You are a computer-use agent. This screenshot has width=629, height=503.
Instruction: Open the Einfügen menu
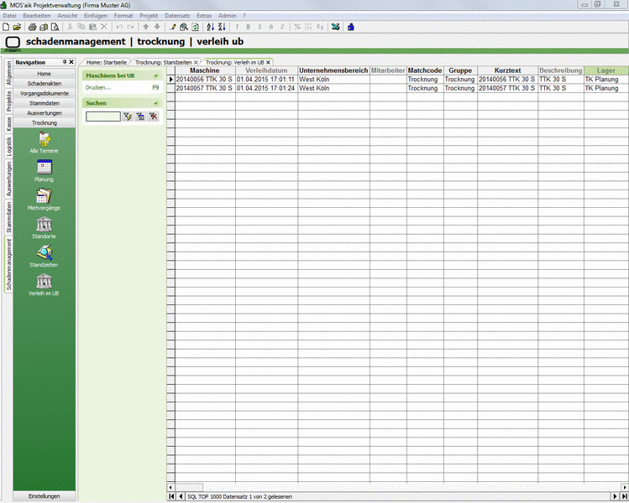tap(96, 16)
